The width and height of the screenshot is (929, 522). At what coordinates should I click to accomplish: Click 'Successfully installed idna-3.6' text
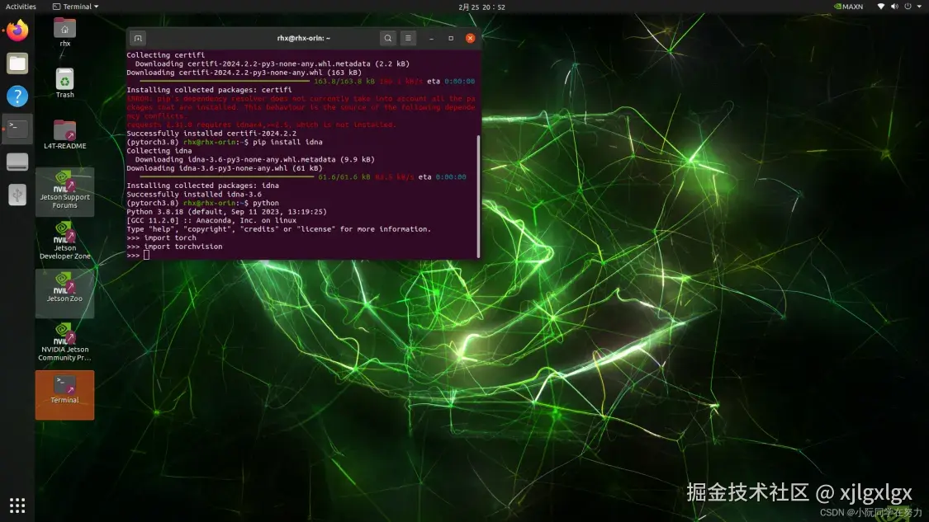[194, 194]
